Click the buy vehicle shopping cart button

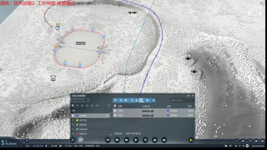tap(80, 100)
